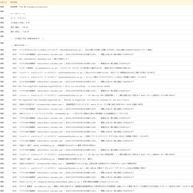
Task: Select the SKIP line for SMBCコンシューマーファイナンス
Action: [96, 113]
